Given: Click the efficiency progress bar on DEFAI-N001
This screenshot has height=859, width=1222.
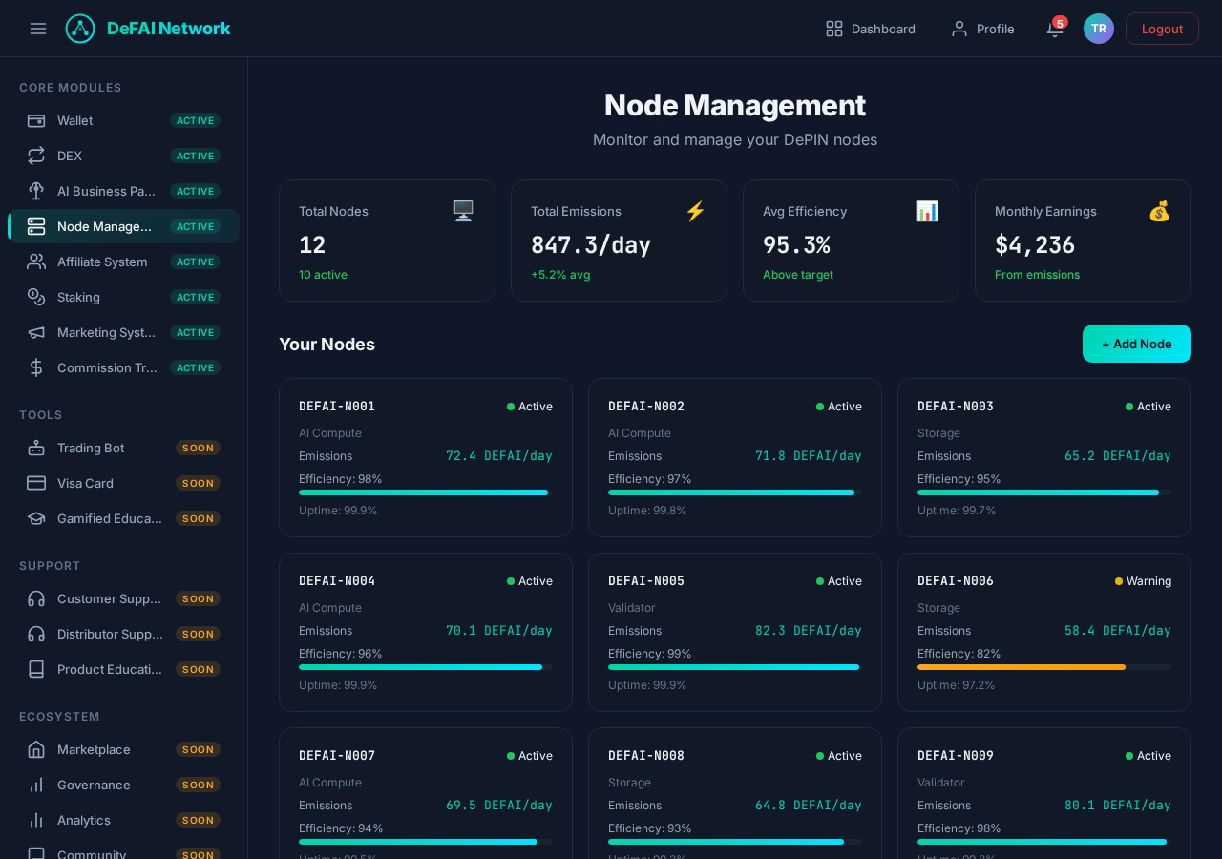Looking at the screenshot, I should [424, 492].
